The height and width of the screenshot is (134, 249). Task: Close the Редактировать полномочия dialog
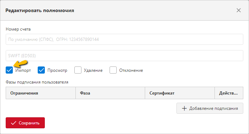[x=239, y=10]
